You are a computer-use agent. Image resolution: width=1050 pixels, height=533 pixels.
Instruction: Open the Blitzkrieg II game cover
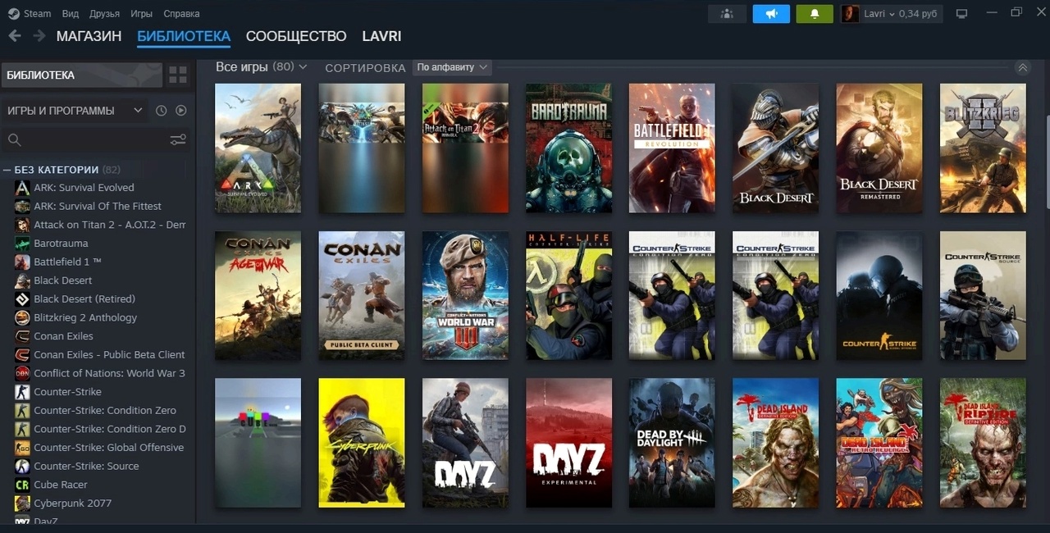coord(983,148)
